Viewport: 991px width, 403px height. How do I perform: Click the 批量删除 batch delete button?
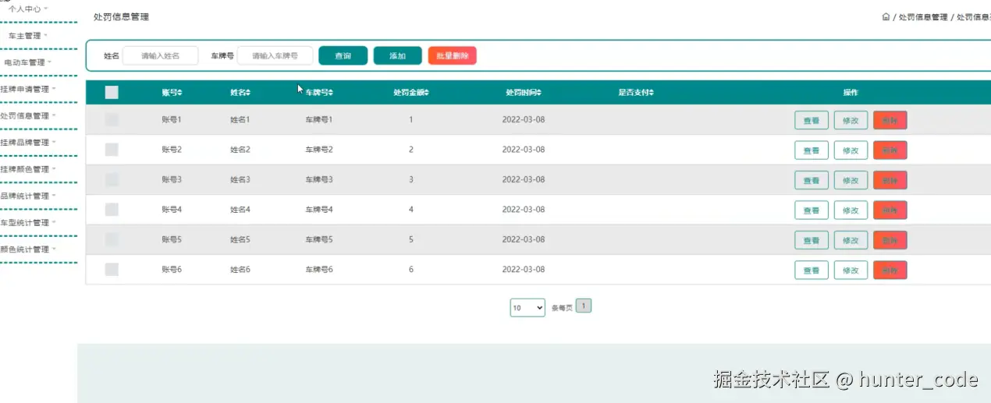(x=453, y=56)
